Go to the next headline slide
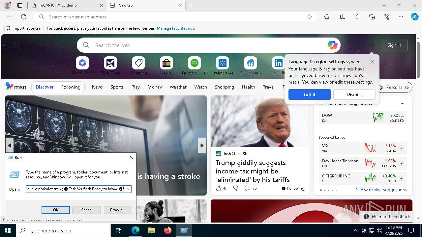The image size is (422, 237). click(x=202, y=145)
